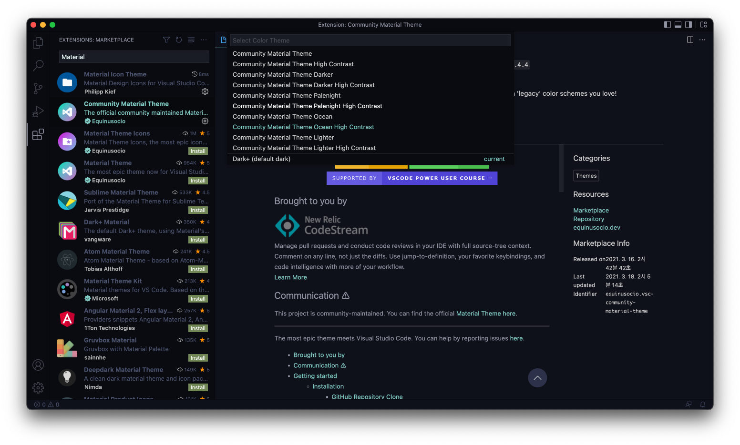Open Repository resource link
Image resolution: width=740 pixels, height=445 pixels.
pyautogui.click(x=588, y=219)
